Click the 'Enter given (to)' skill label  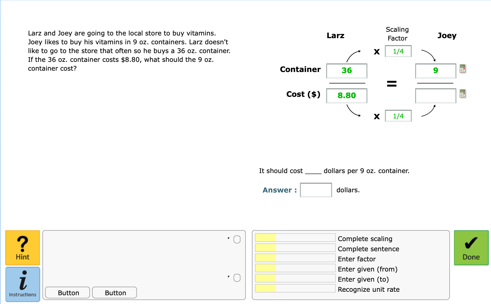tap(363, 279)
